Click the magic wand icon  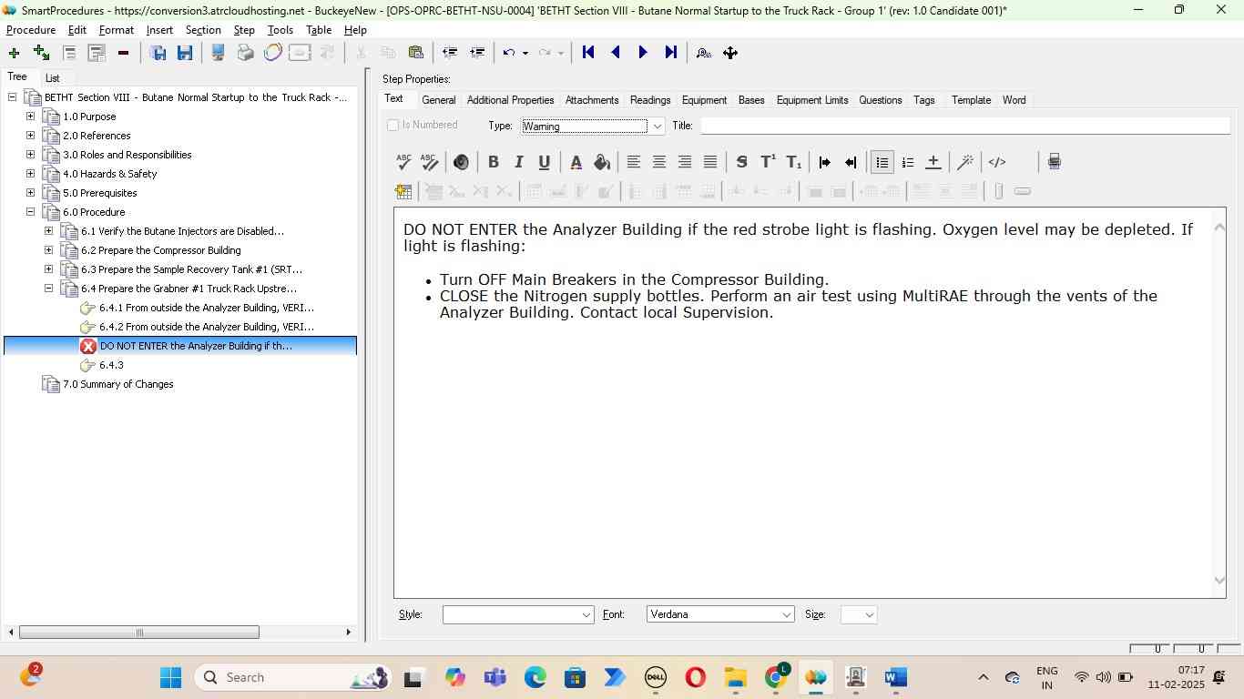point(965,162)
